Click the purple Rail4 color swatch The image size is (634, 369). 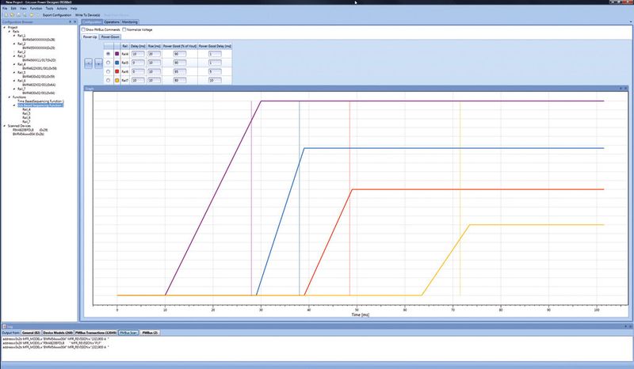click(117, 54)
